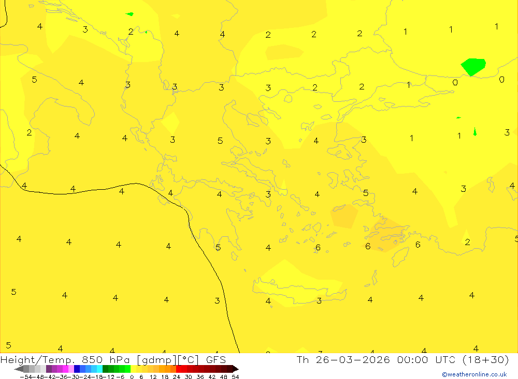
Task: Click the "-30" legend scale label
Action: tap(74, 377)
